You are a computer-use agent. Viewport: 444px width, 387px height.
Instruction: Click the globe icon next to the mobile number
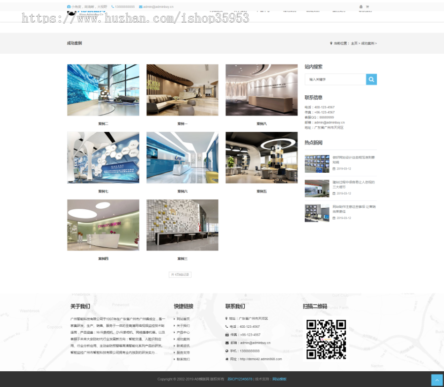point(226,350)
